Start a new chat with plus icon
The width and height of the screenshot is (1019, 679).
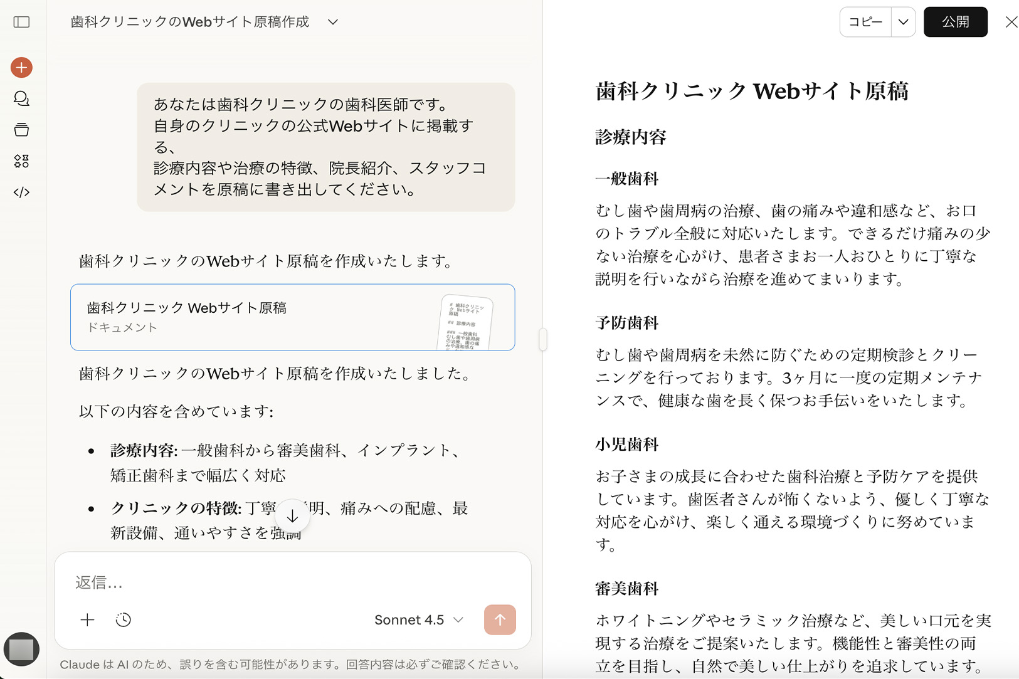tap(21, 67)
